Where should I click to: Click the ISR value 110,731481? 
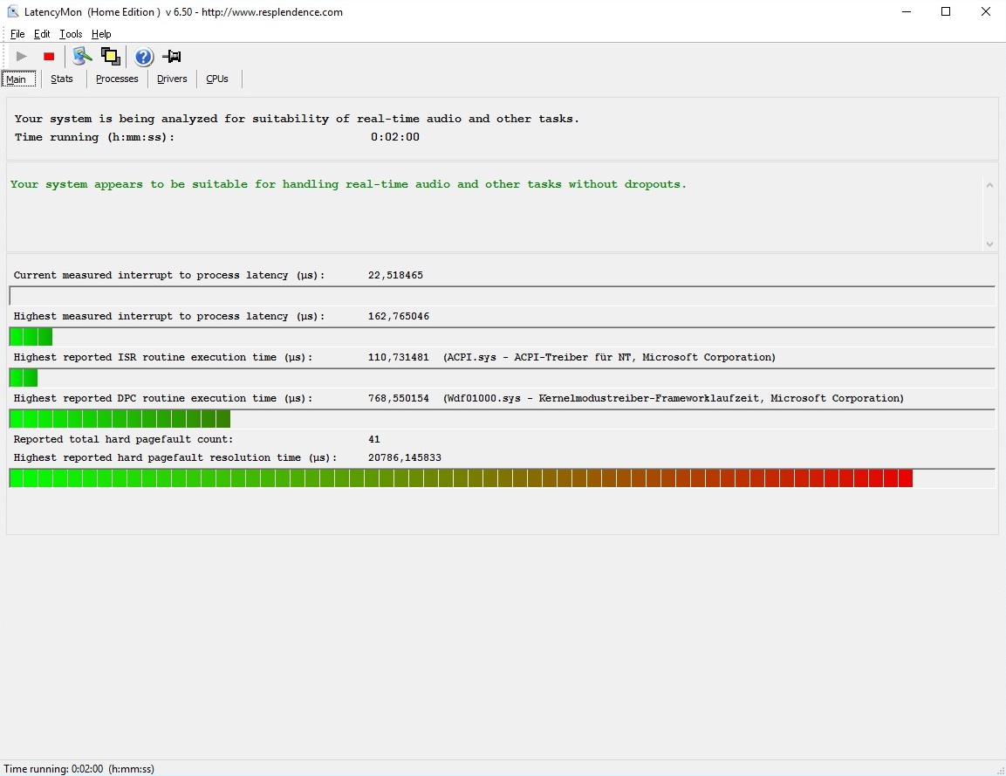point(399,358)
